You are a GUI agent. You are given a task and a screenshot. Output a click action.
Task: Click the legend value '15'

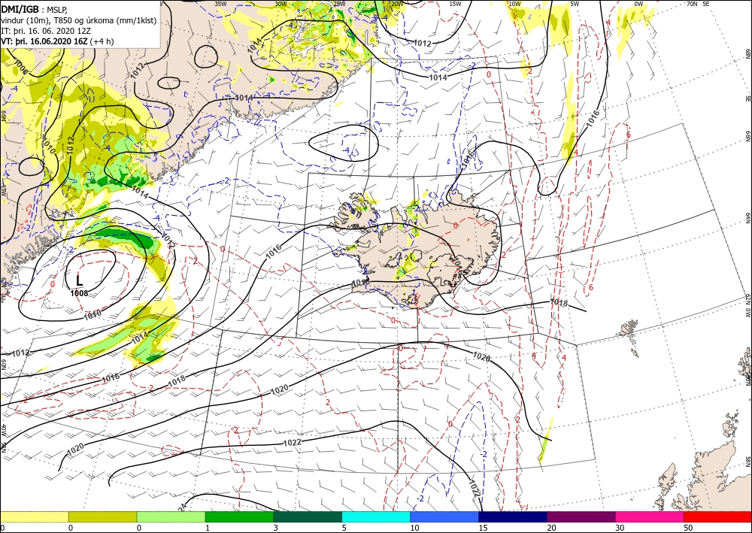click(483, 528)
